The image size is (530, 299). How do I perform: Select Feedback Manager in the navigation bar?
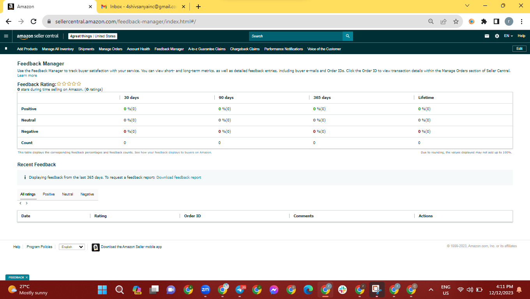click(x=169, y=49)
